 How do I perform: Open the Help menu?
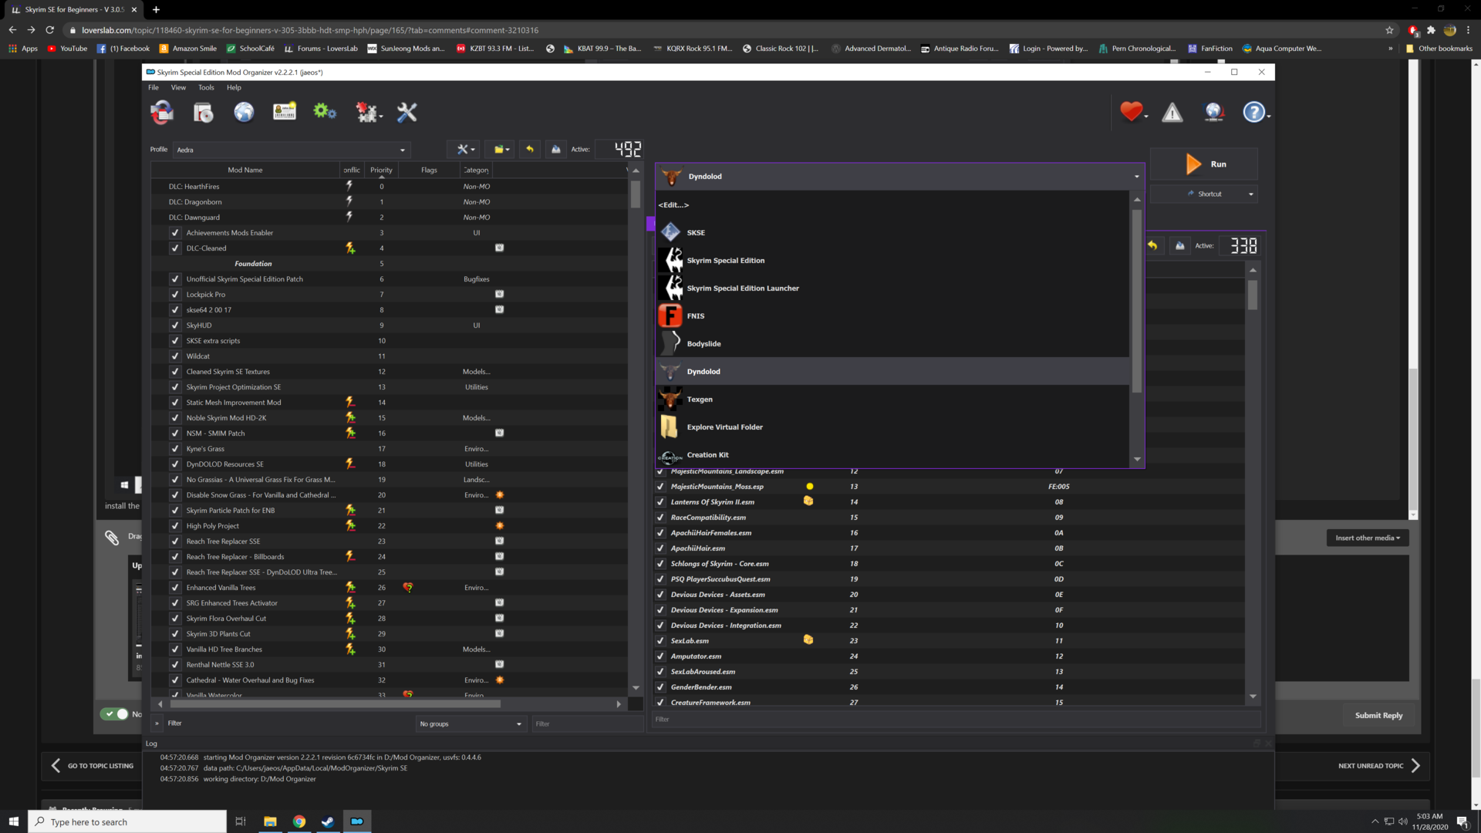[x=234, y=87]
